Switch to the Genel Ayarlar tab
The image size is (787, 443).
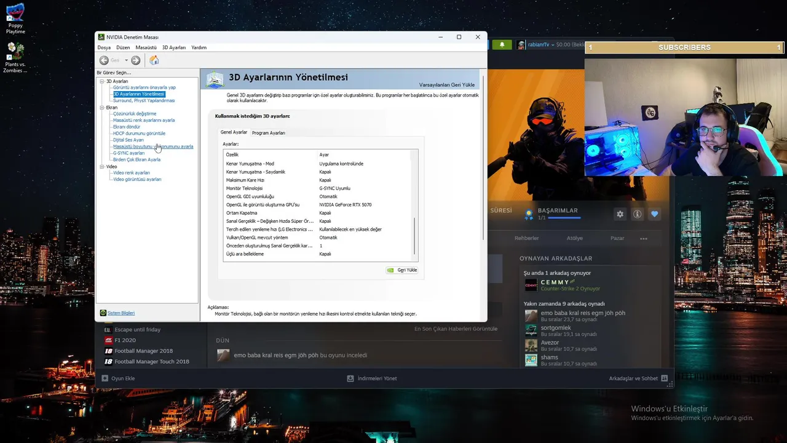click(x=234, y=132)
